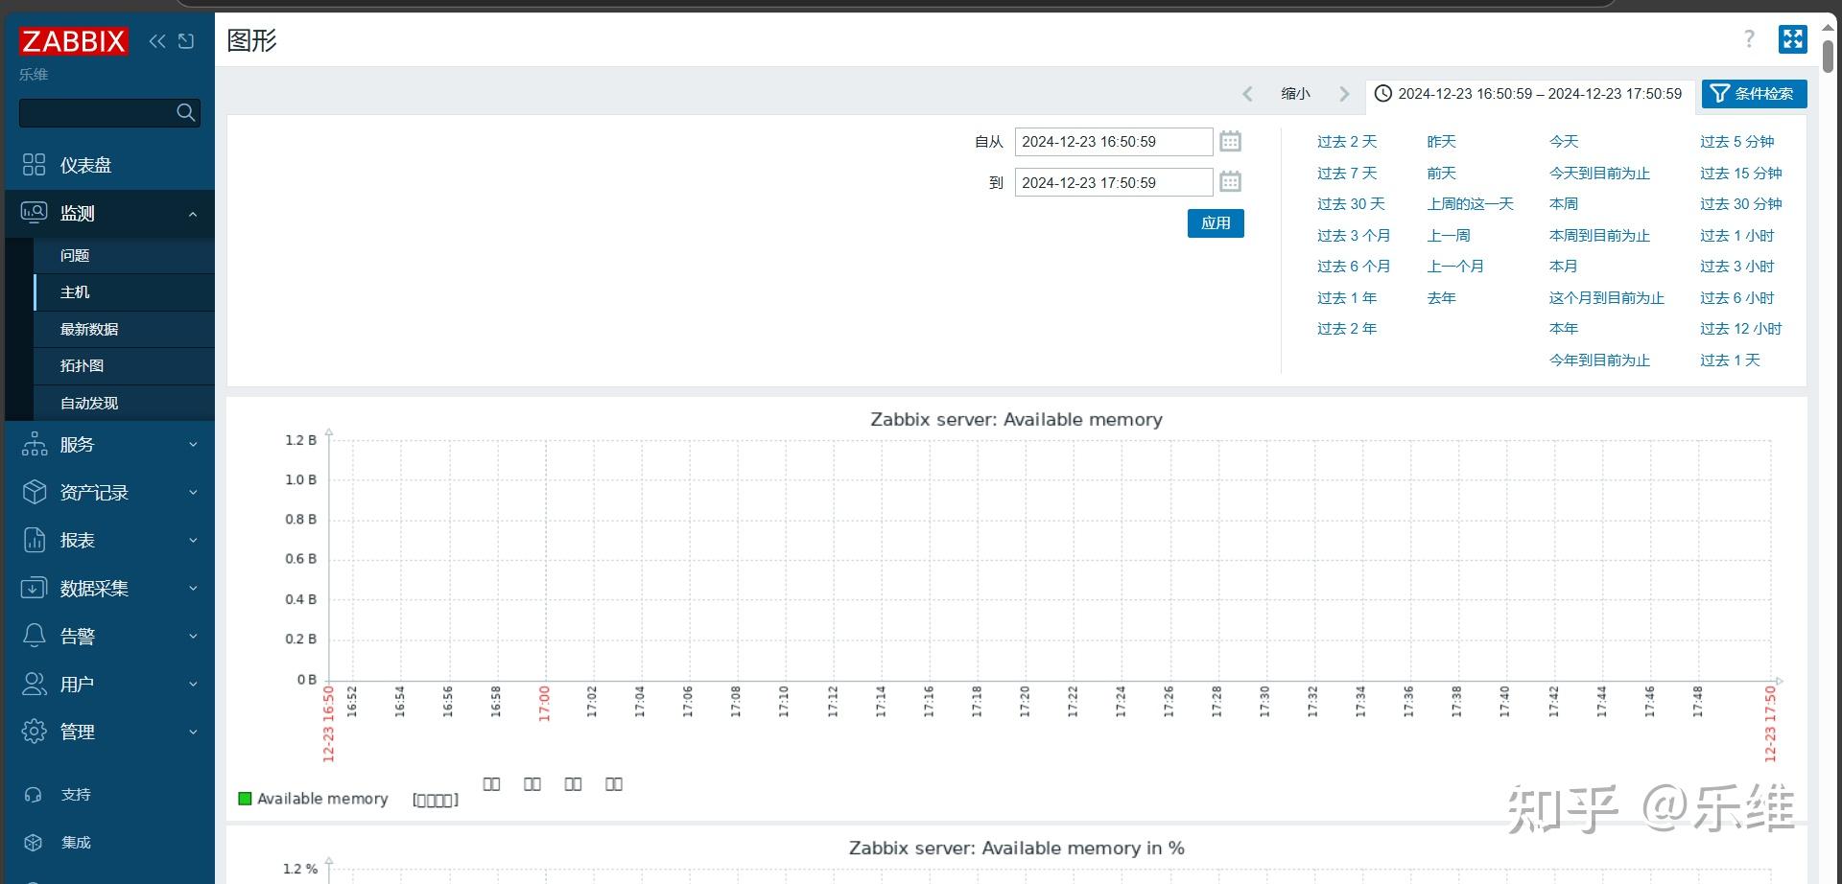1842x884 pixels.
Task: Click the 自从 date input field
Action: pyautogui.click(x=1113, y=141)
